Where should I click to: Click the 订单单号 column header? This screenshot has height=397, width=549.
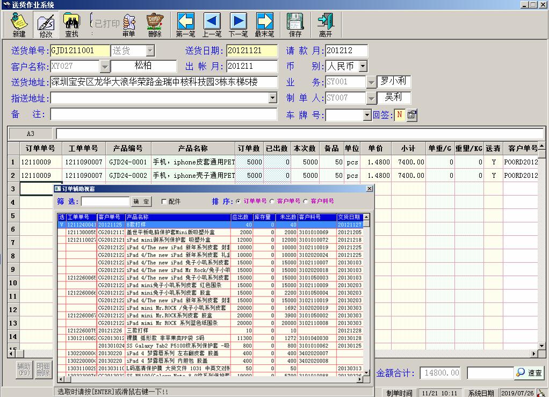click(41, 148)
